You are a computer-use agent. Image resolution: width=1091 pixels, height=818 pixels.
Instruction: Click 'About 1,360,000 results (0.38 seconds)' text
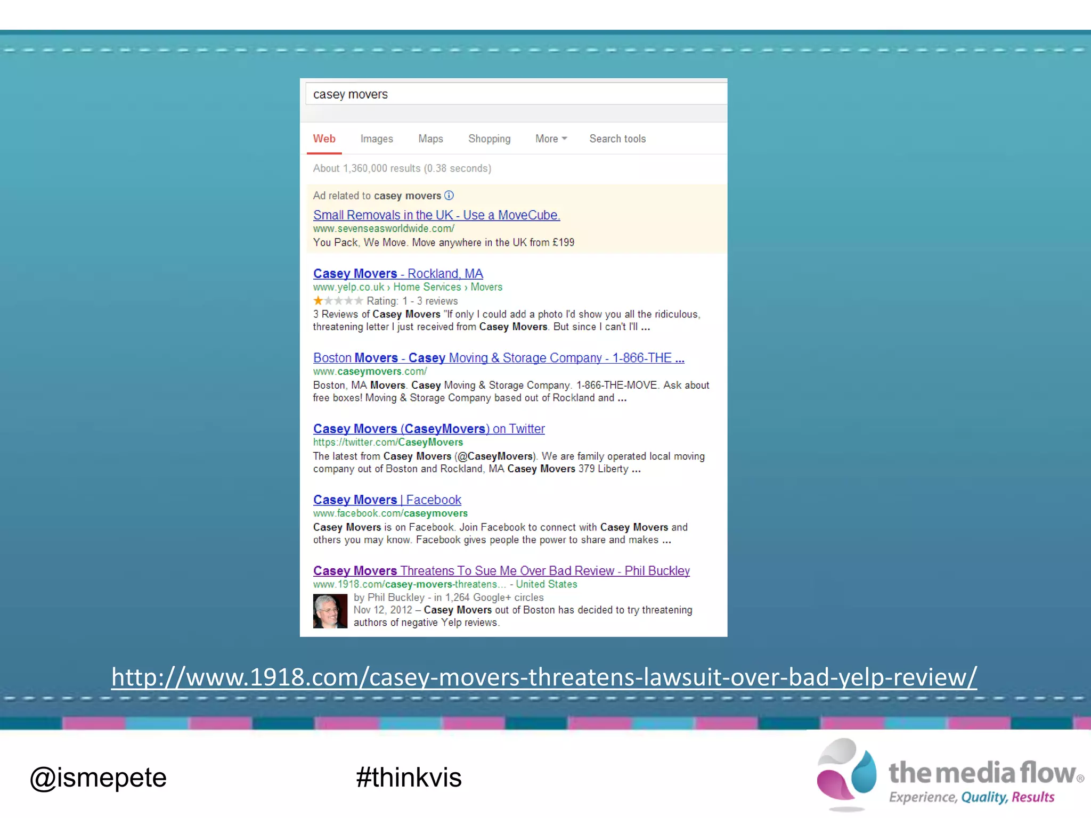point(402,168)
